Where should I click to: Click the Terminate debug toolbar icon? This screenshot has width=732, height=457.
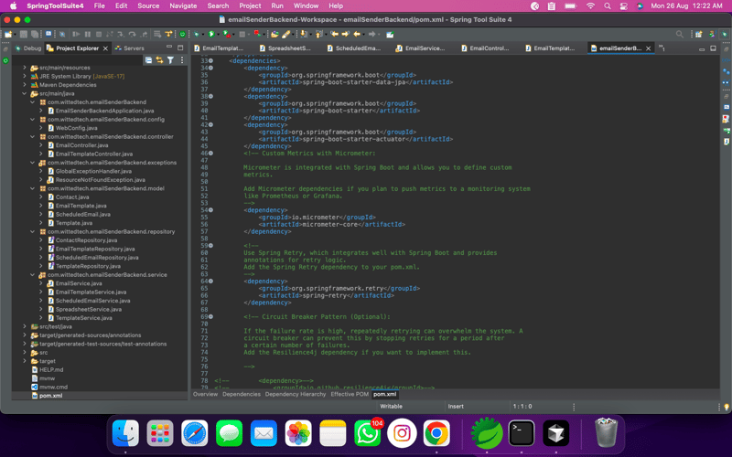[x=99, y=34]
